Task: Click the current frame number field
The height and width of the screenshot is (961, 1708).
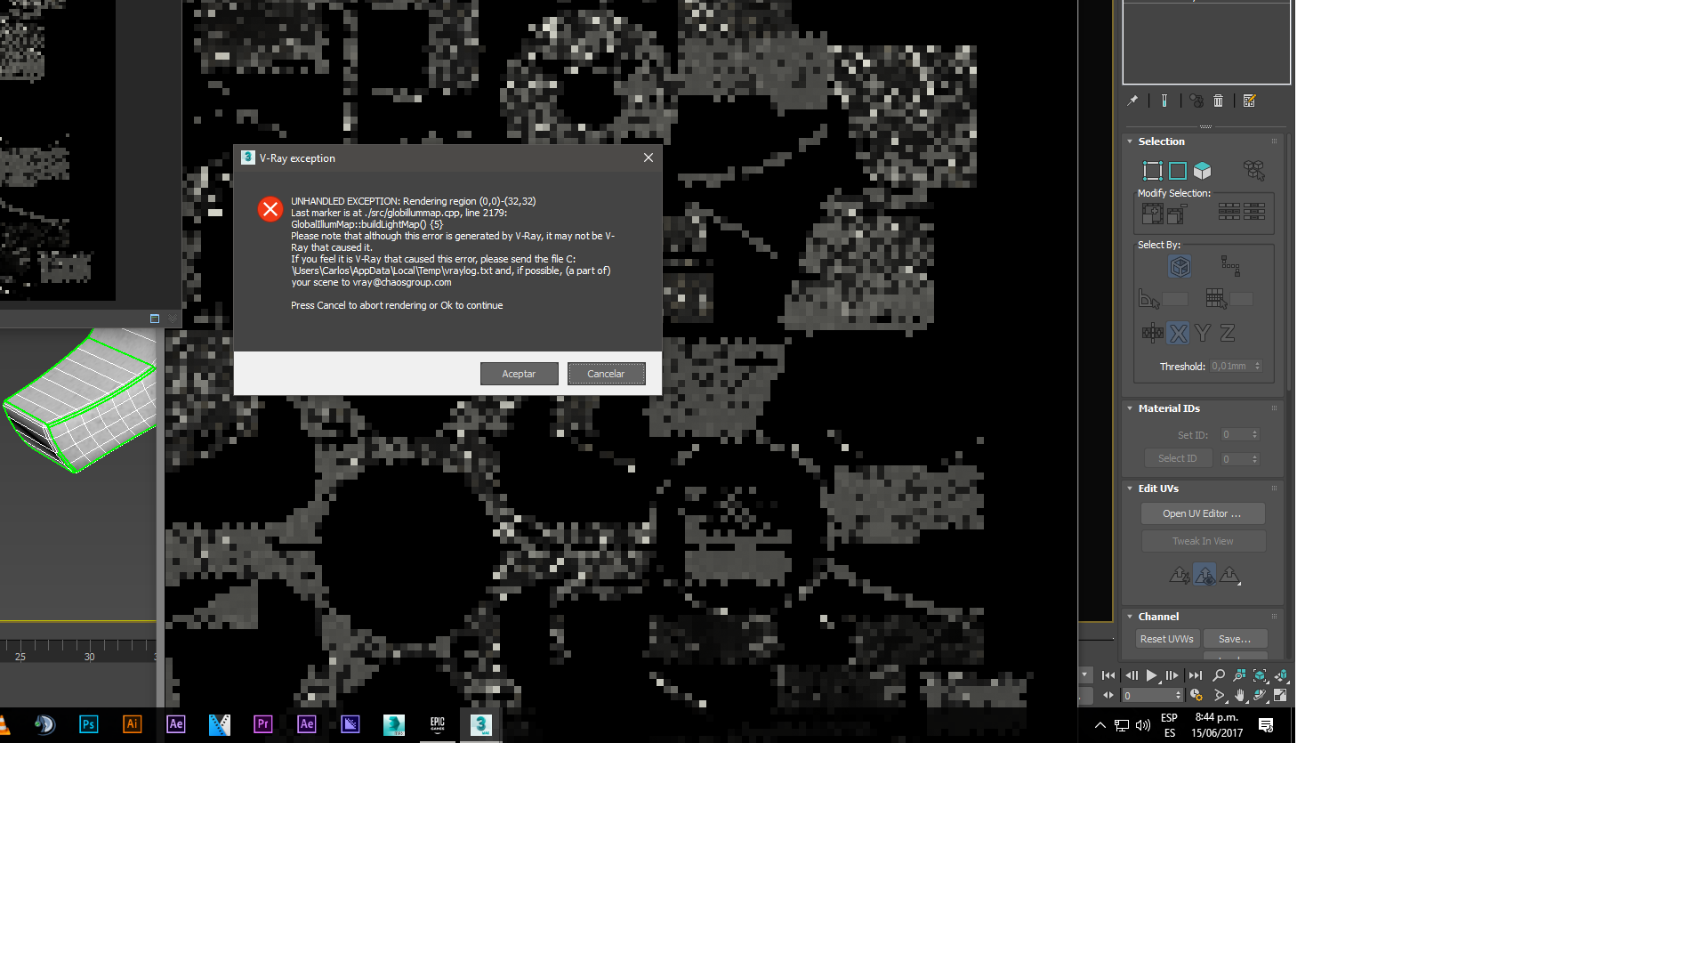Action: point(1148,696)
